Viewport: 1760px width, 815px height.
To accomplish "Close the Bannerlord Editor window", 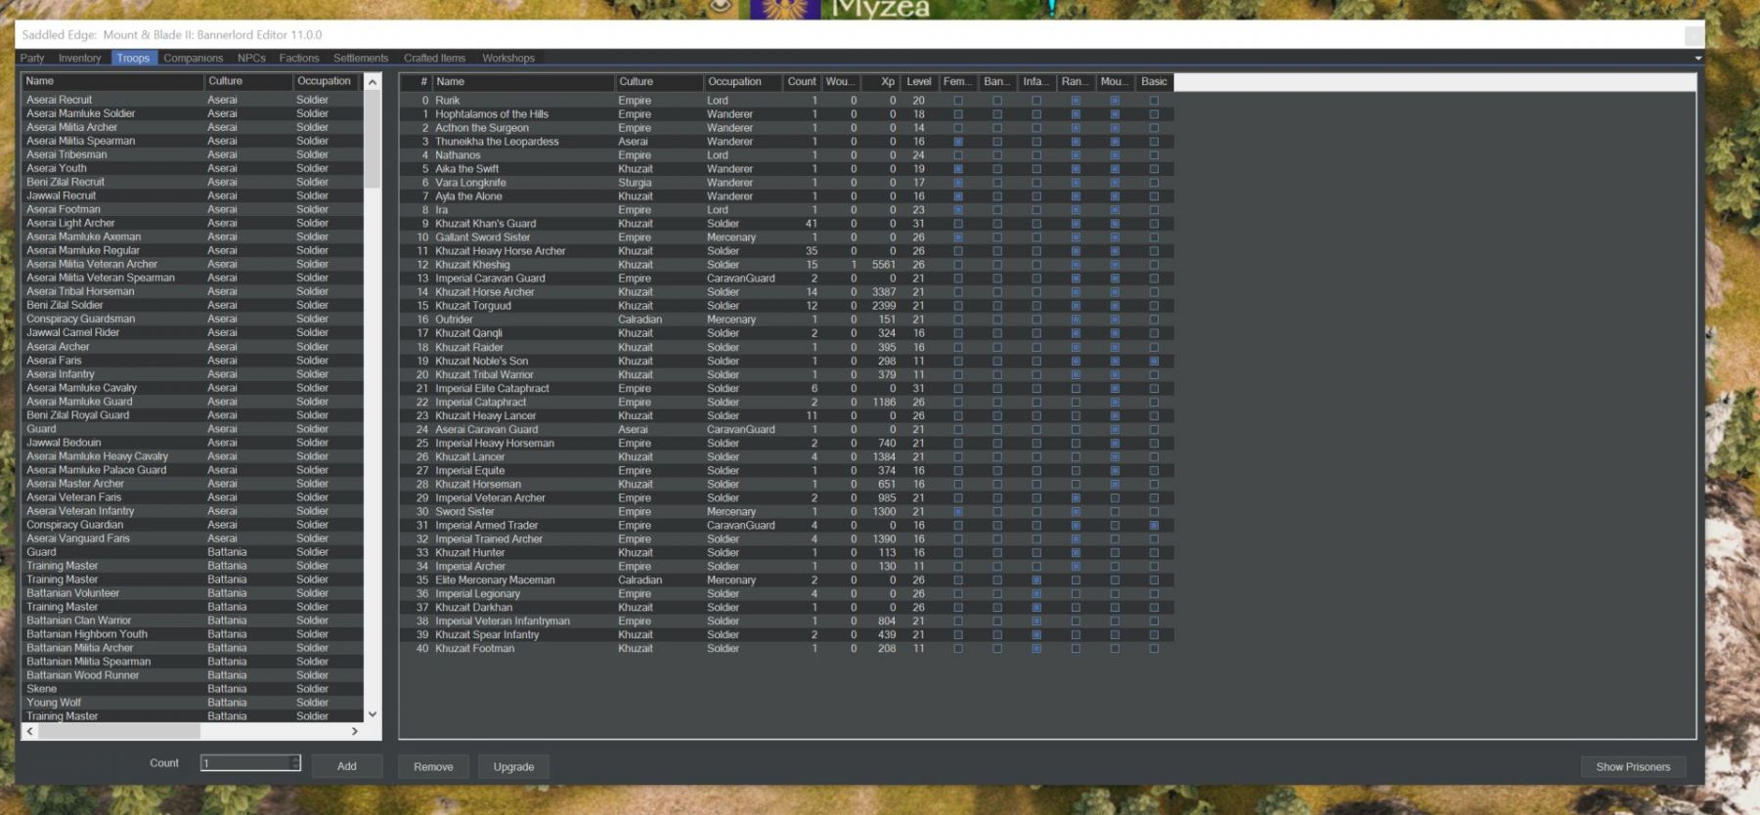I will (1694, 35).
